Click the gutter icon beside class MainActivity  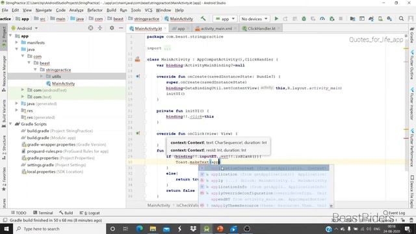pyautogui.click(x=137, y=59)
